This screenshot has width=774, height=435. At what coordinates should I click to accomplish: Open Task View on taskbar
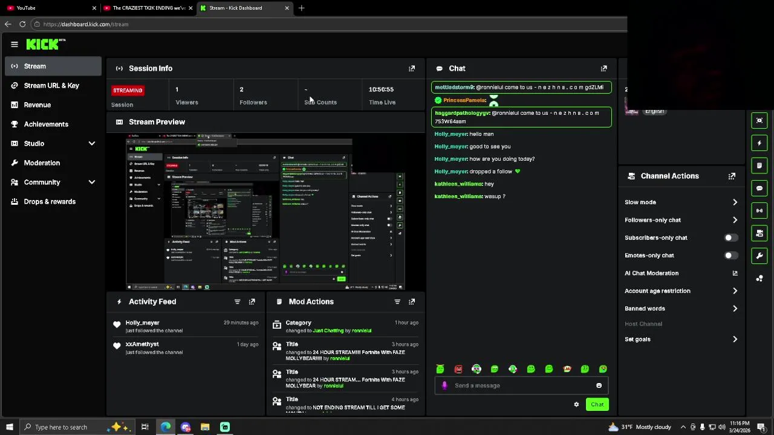coord(145,427)
